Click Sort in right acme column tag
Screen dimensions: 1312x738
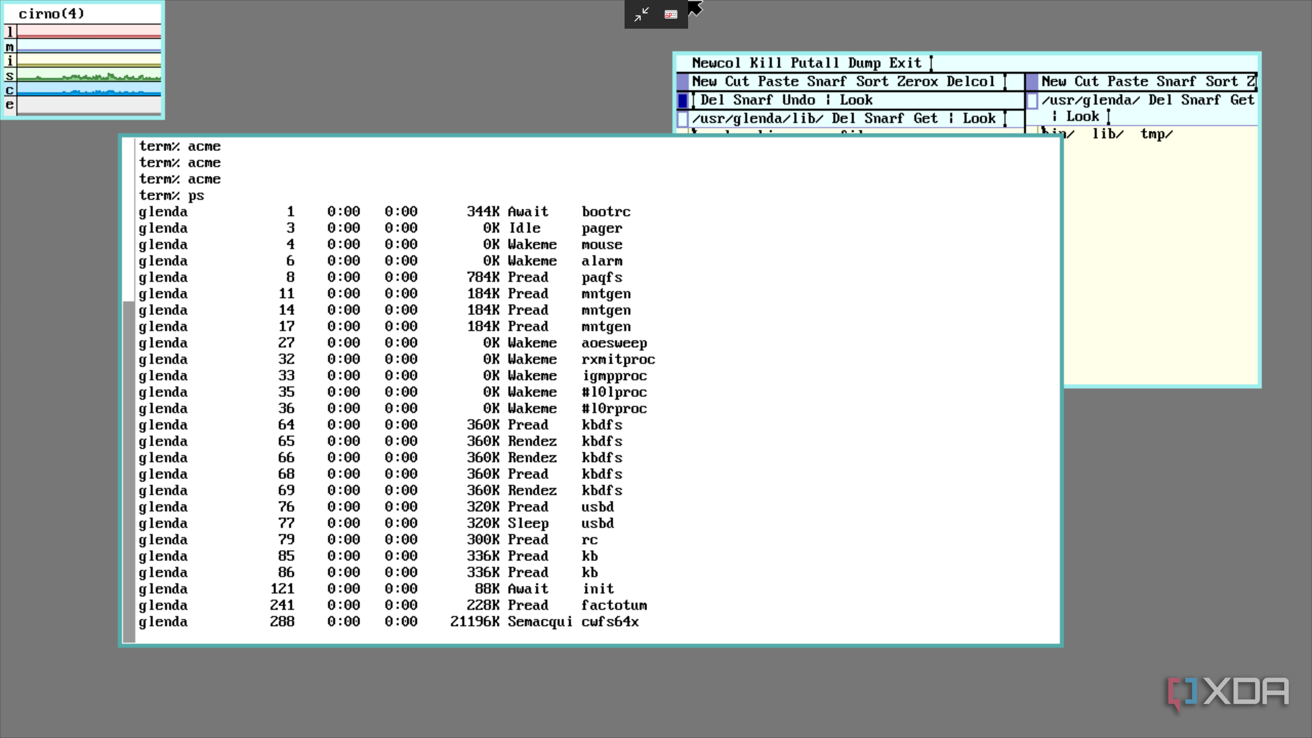(1222, 81)
